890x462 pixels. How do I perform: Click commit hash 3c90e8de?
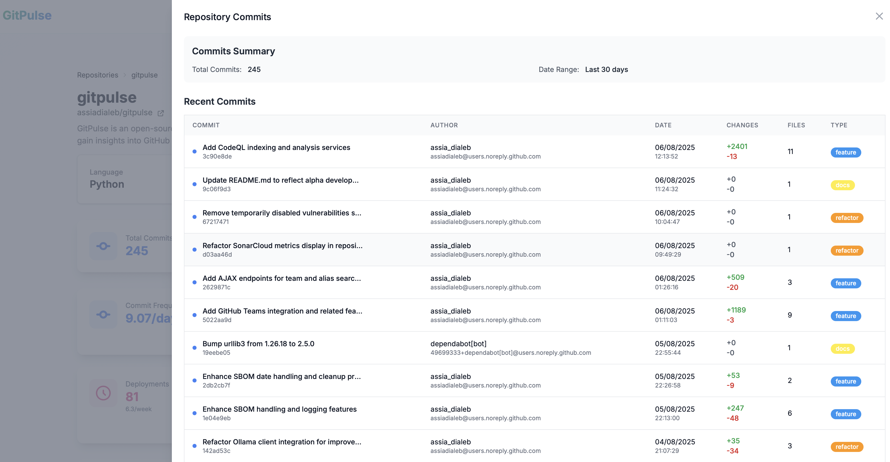pos(217,156)
